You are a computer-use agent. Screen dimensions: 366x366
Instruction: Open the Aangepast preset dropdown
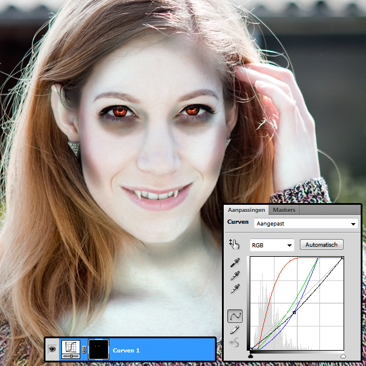tap(306, 224)
